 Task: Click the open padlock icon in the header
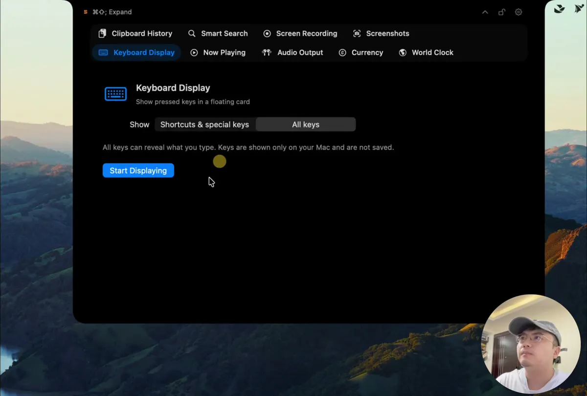(502, 12)
